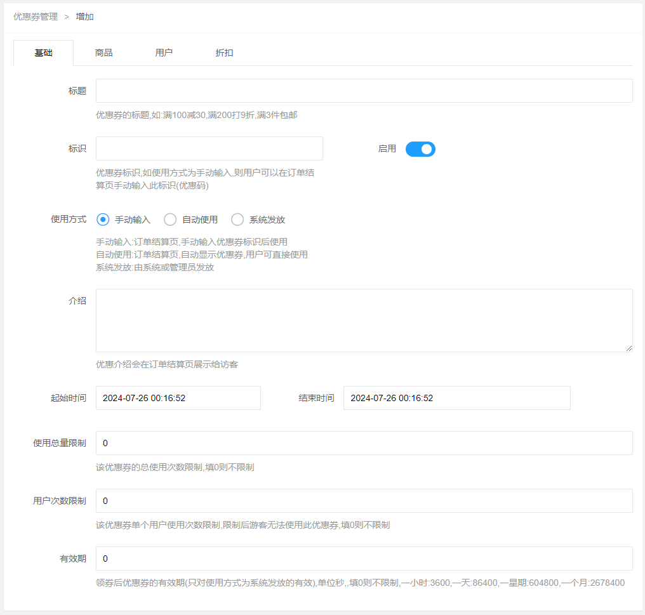This screenshot has height=615, width=645.
Task: Open the 折扣 tab
Action: pyautogui.click(x=224, y=53)
